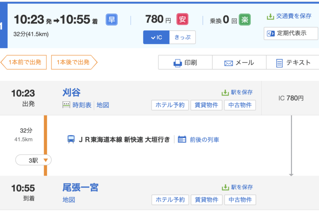Open the 刈谷 station link
This screenshot has height=213, width=319.
[71, 93]
